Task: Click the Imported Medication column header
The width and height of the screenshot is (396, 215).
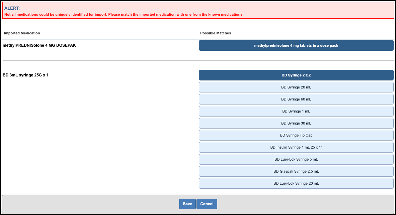Action: [22, 33]
